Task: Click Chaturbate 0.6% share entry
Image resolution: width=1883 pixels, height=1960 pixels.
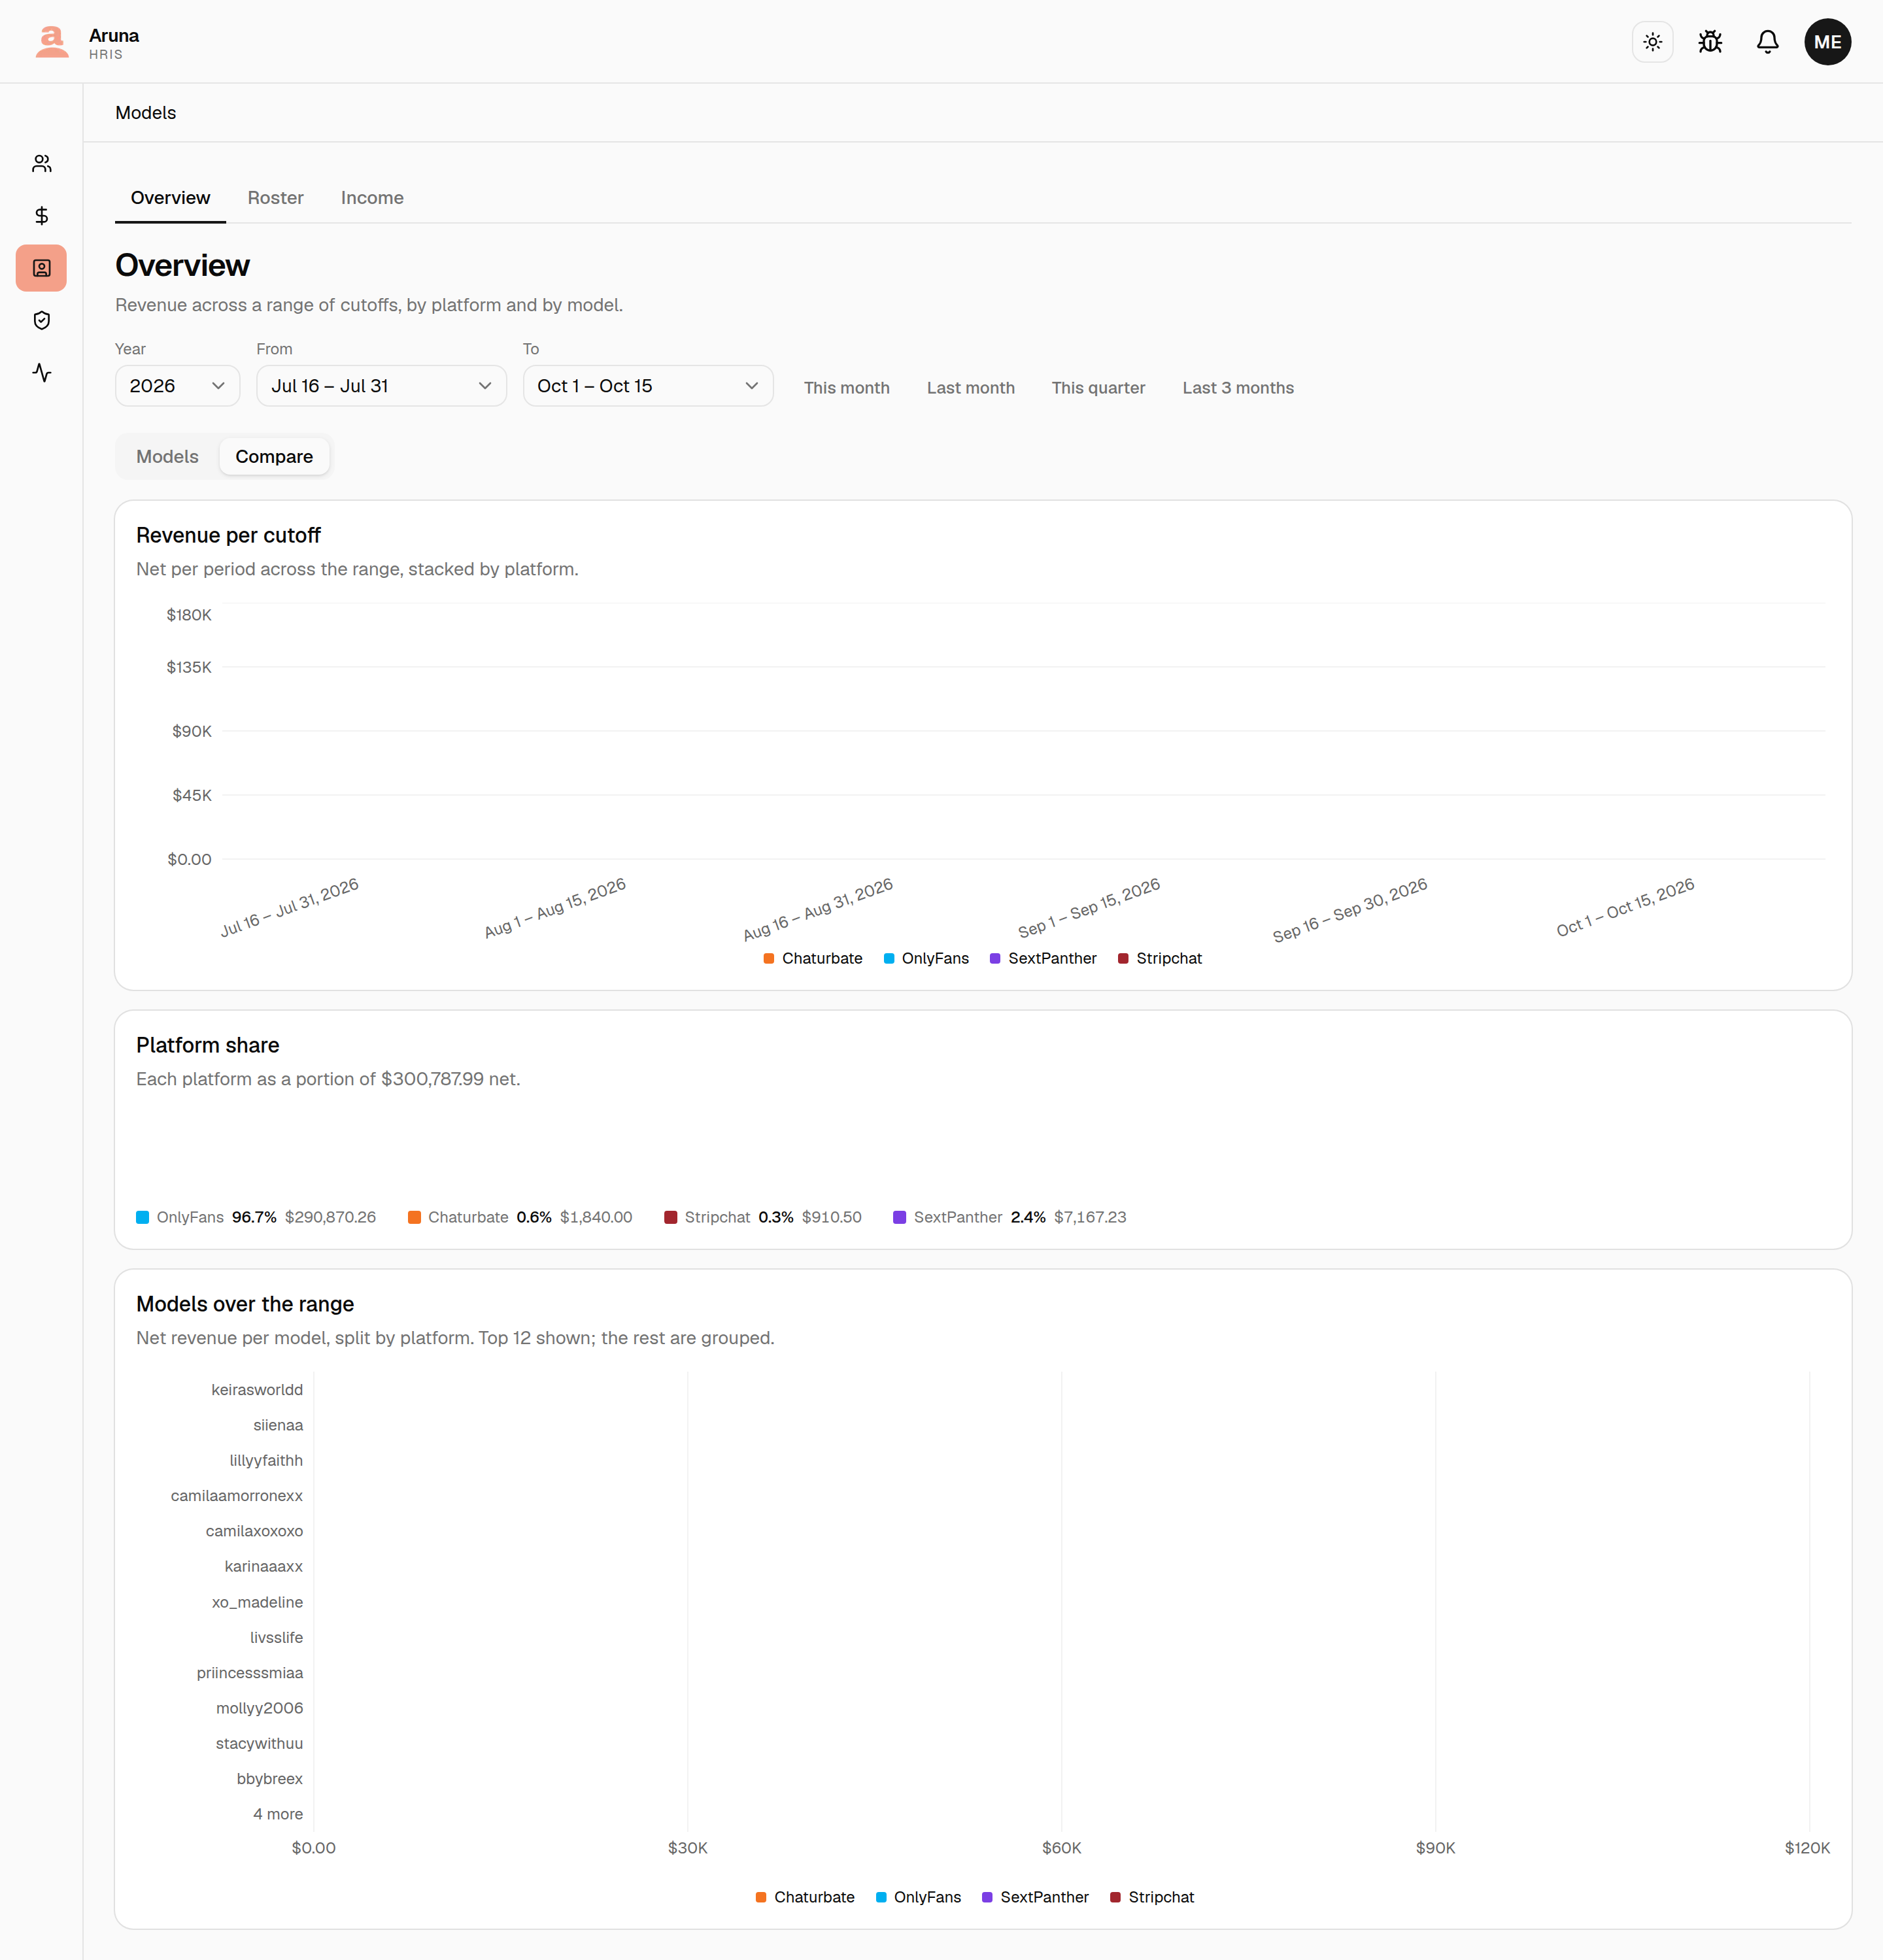Action: 520,1217
